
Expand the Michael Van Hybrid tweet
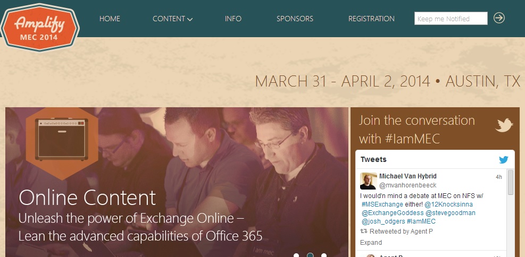click(x=371, y=243)
